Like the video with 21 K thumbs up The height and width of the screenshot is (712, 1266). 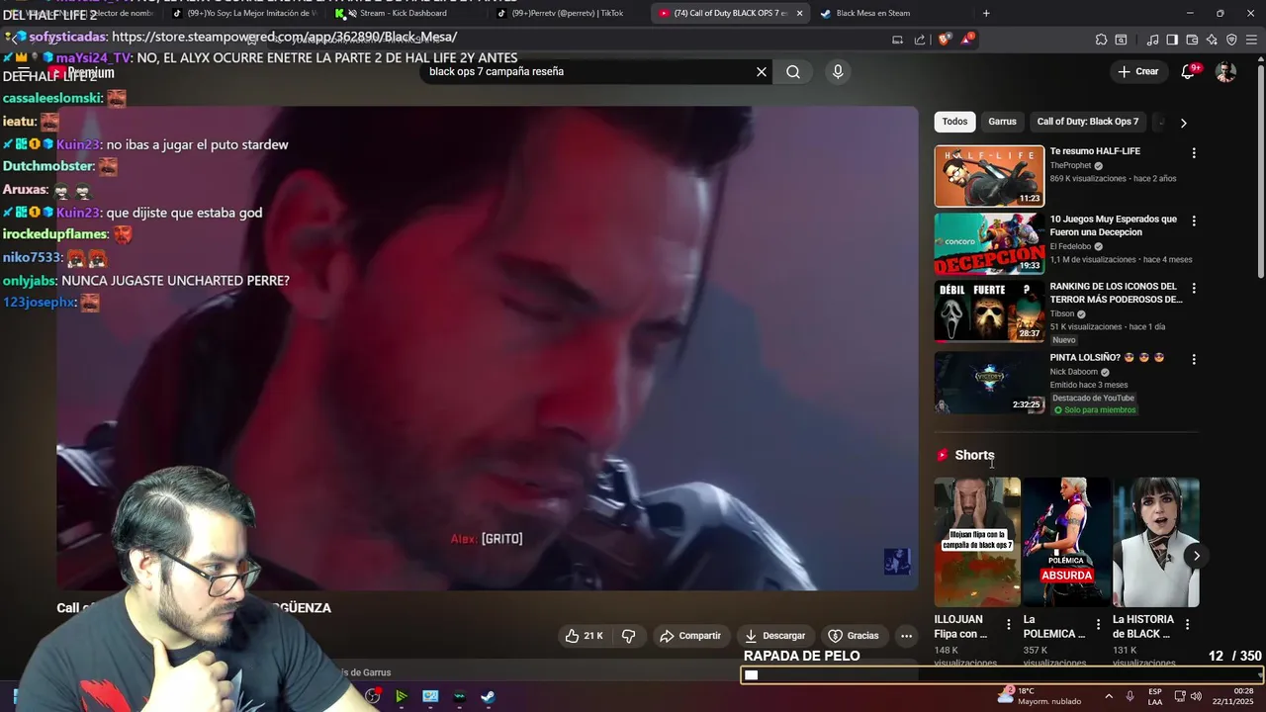(583, 636)
